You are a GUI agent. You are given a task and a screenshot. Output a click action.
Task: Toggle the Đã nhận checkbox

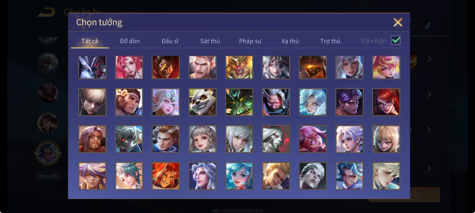(396, 40)
